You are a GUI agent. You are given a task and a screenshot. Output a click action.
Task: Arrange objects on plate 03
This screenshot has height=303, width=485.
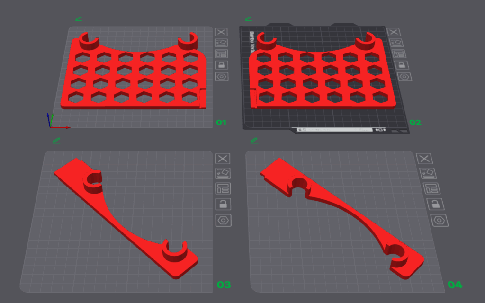click(223, 188)
